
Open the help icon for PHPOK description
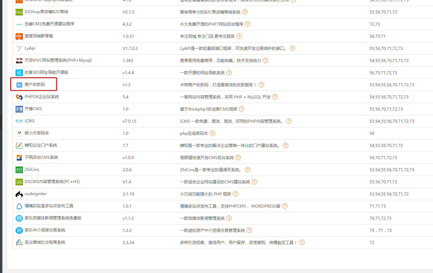(x=275, y=97)
